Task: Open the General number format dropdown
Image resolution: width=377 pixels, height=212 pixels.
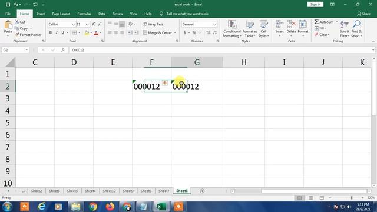Action: (214, 24)
